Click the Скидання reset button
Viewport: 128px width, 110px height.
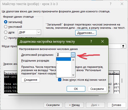click(31, 80)
